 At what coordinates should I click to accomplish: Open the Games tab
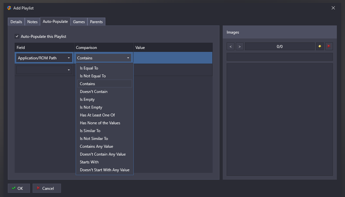coord(79,22)
